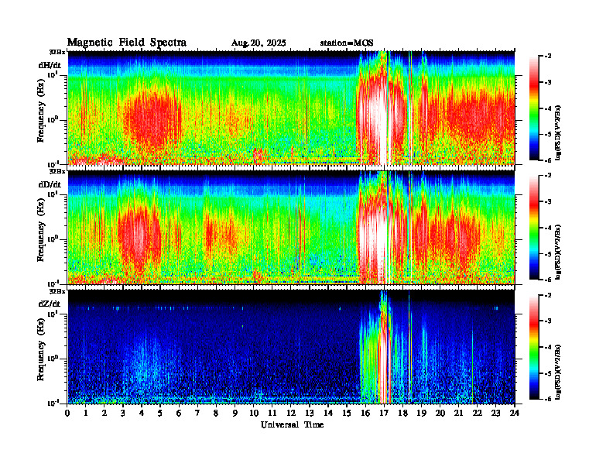Click the -4 tick of dH/dt color scale
The image size is (613, 474).
click(x=549, y=108)
